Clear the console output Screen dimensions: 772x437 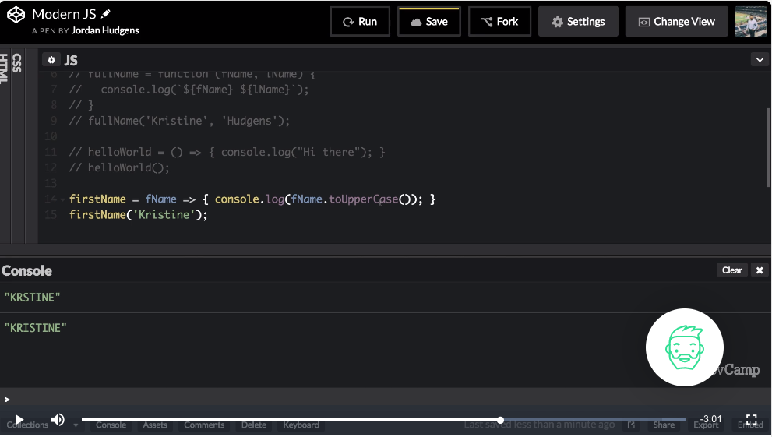click(x=731, y=270)
